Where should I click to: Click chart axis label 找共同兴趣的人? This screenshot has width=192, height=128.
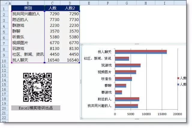99,106
